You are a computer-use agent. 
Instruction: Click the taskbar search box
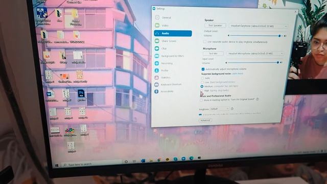tap(92, 164)
